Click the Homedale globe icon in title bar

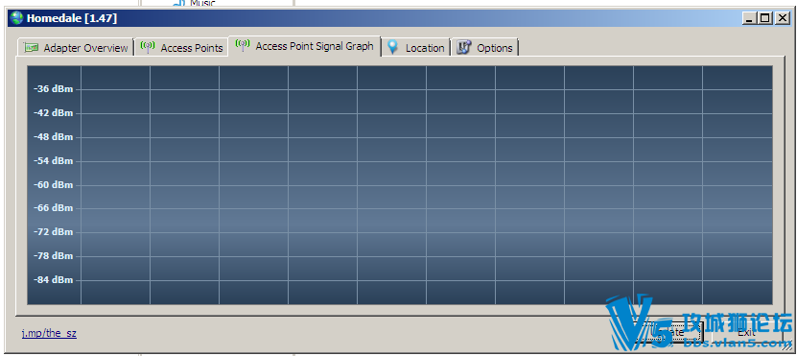pos(16,18)
